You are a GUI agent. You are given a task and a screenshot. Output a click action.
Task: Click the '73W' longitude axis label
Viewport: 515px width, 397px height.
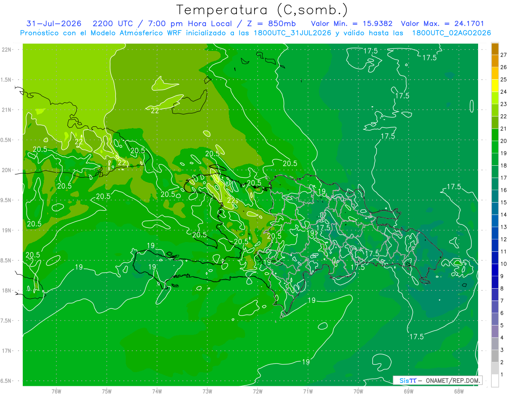(x=207, y=391)
